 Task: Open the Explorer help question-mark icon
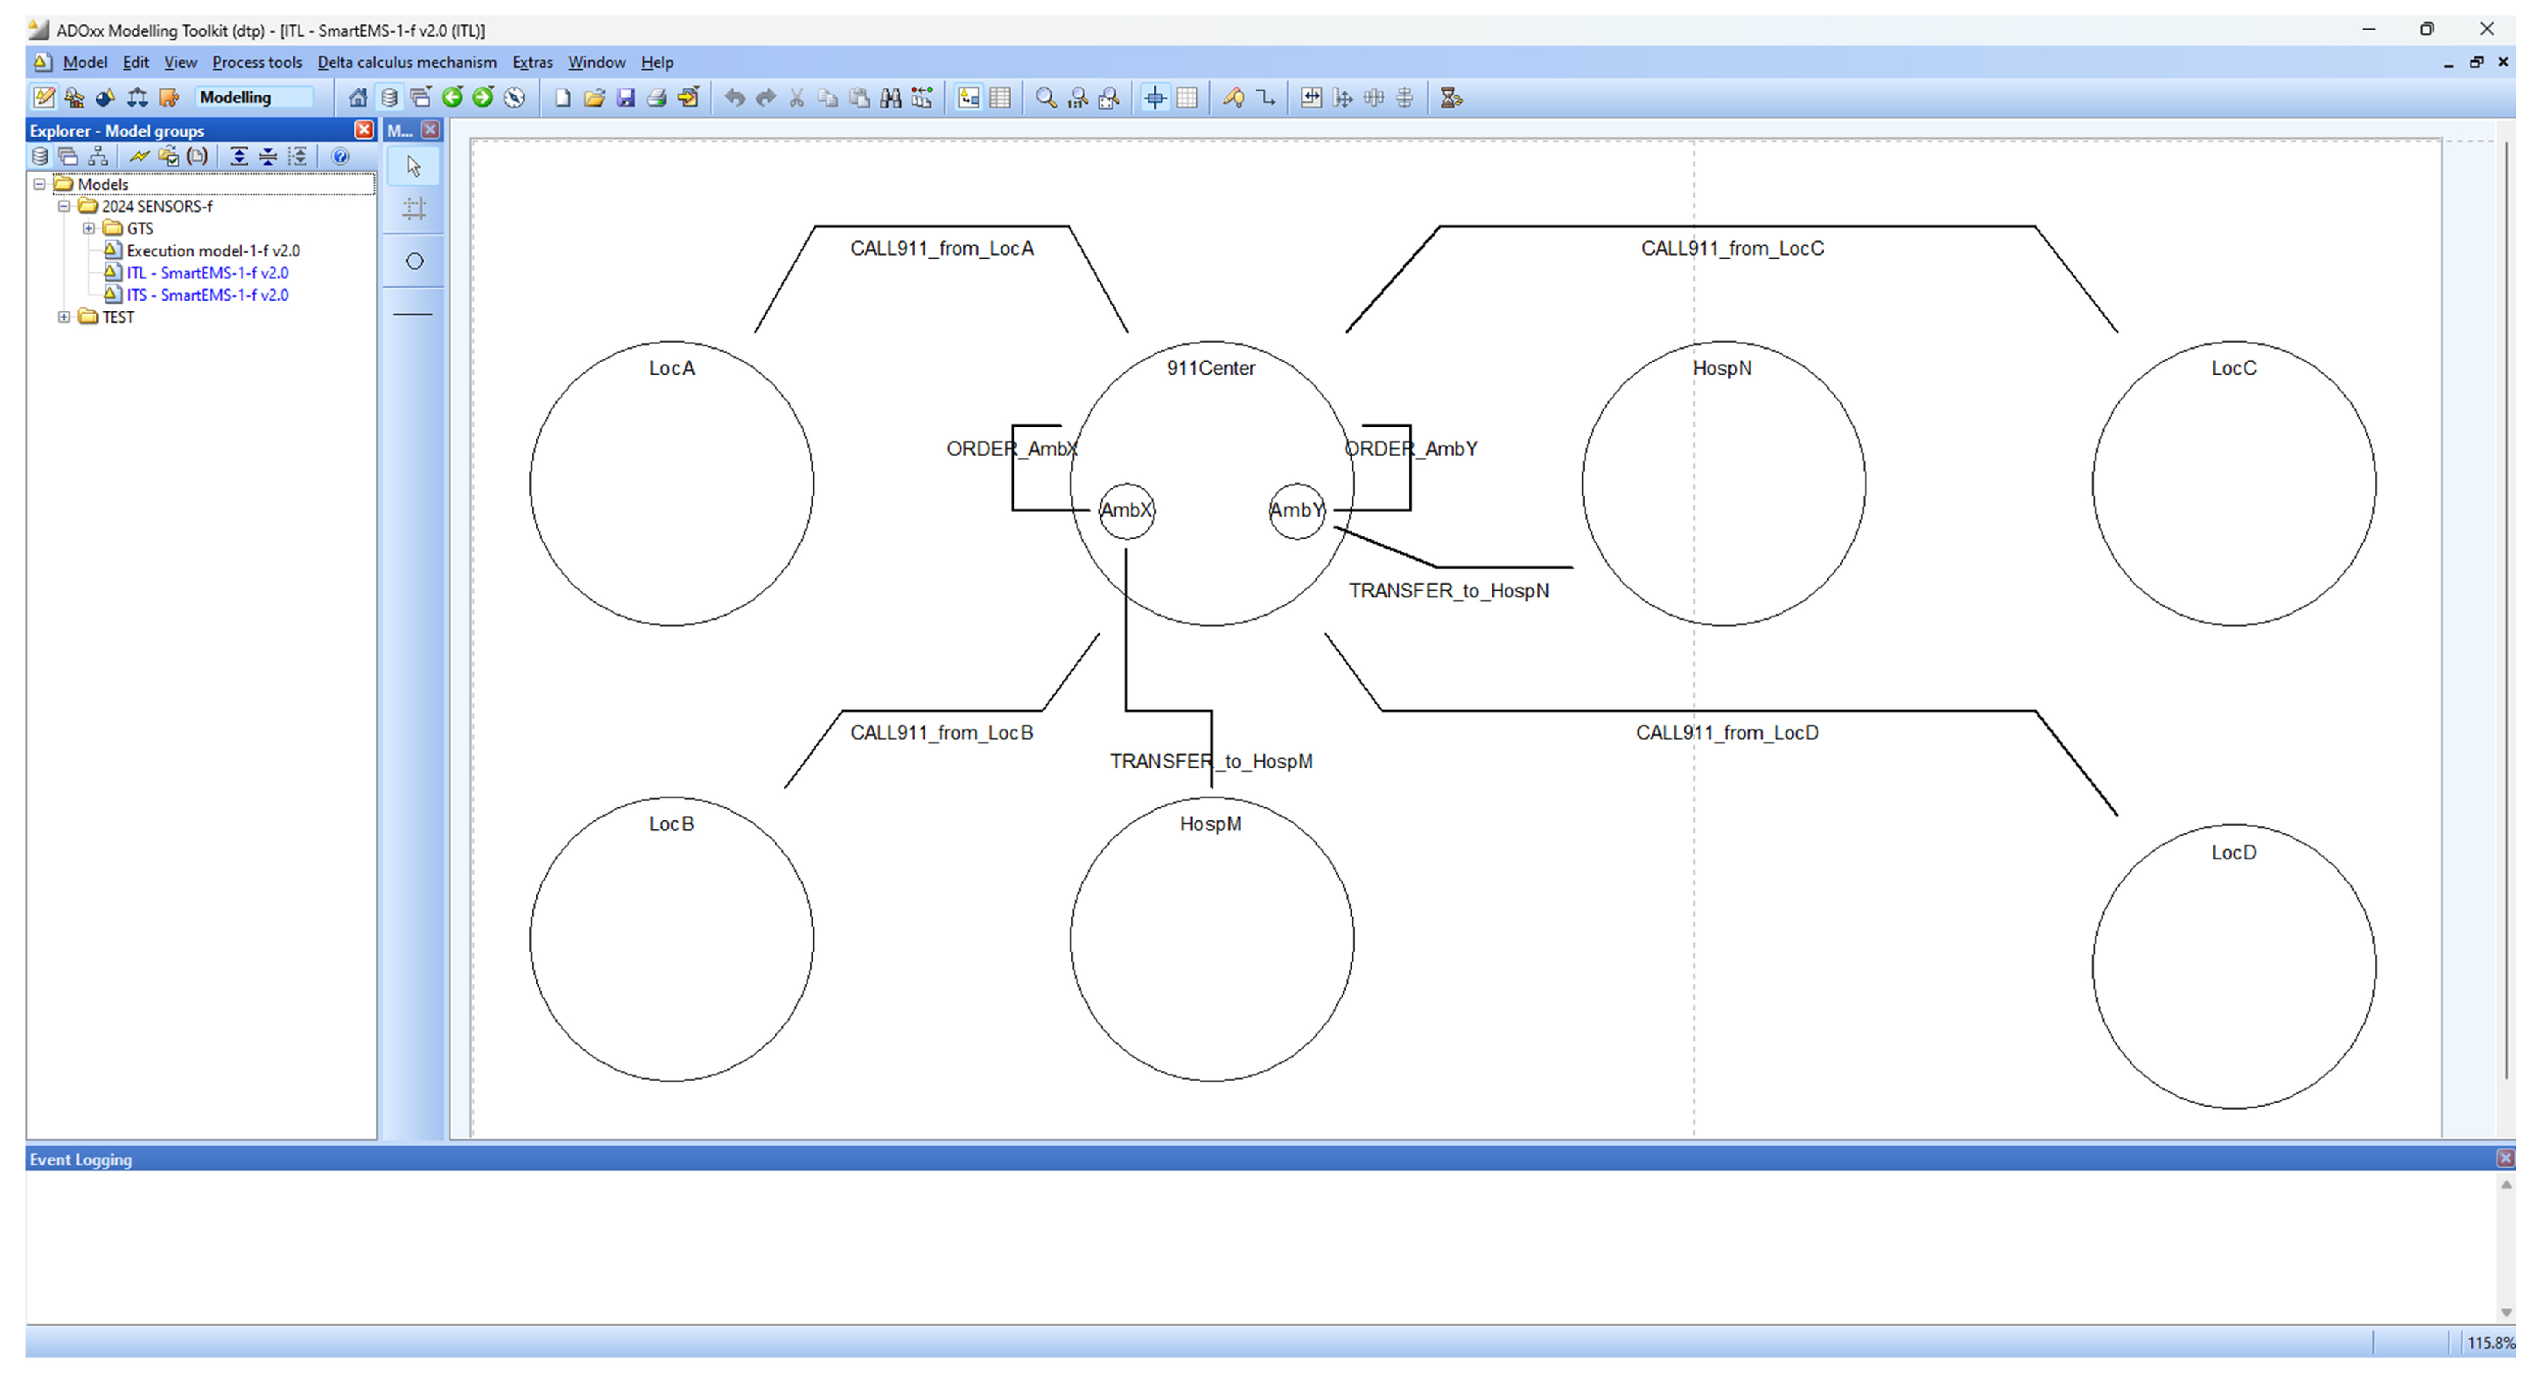pyautogui.click(x=340, y=156)
